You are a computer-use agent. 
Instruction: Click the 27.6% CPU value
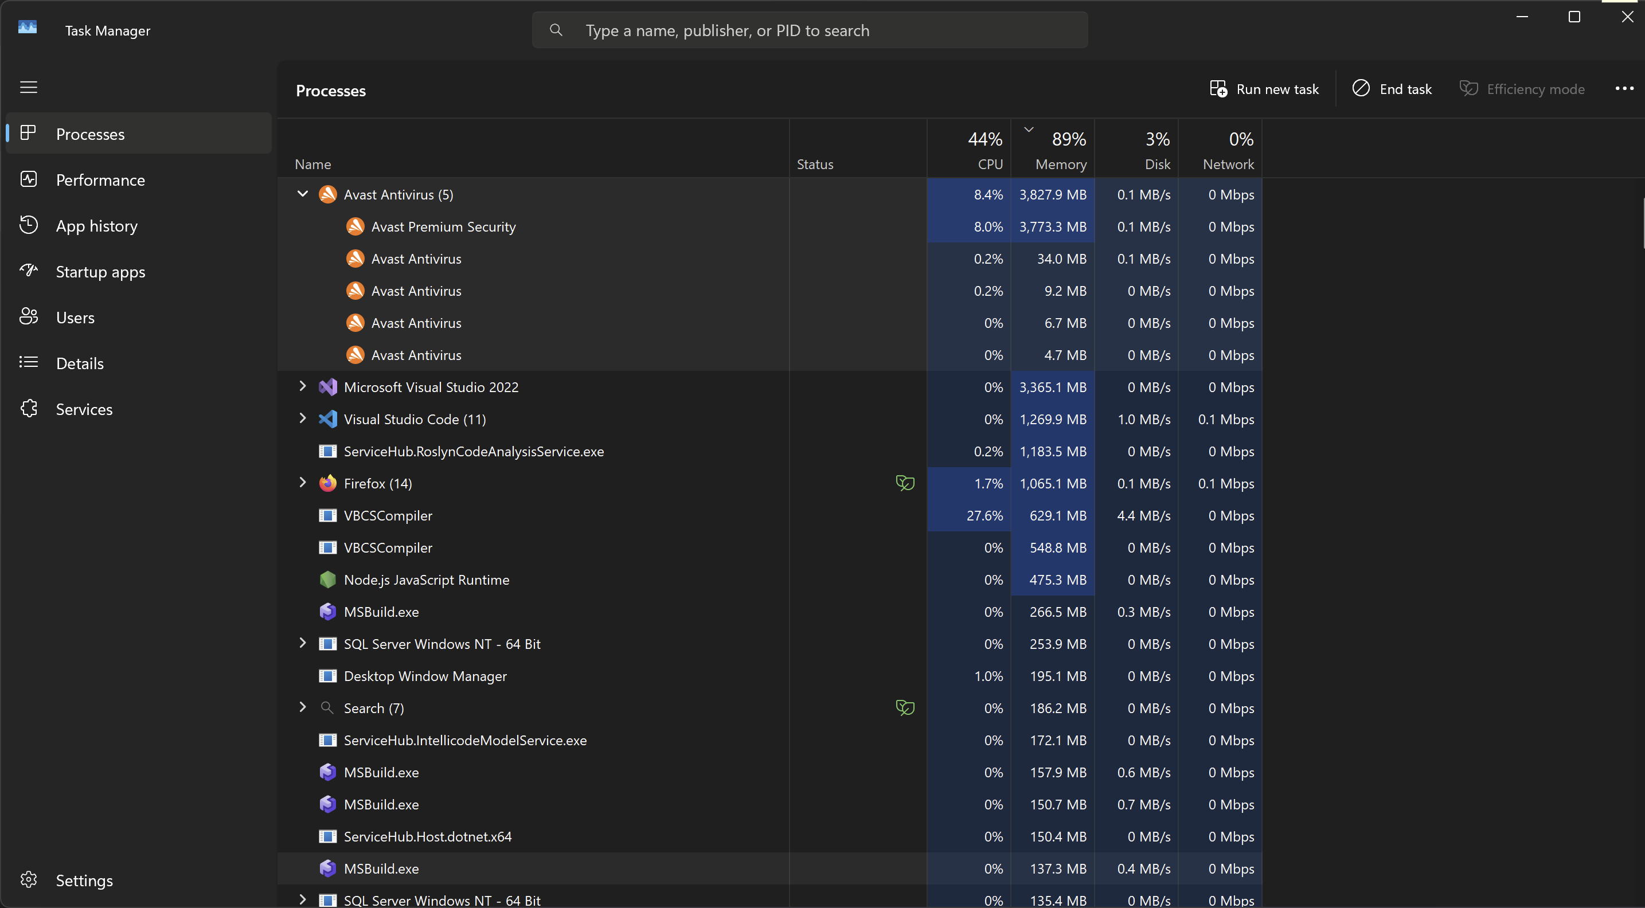click(x=984, y=515)
